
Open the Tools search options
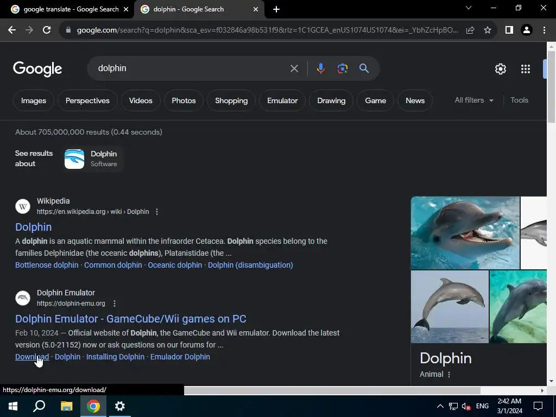click(519, 100)
